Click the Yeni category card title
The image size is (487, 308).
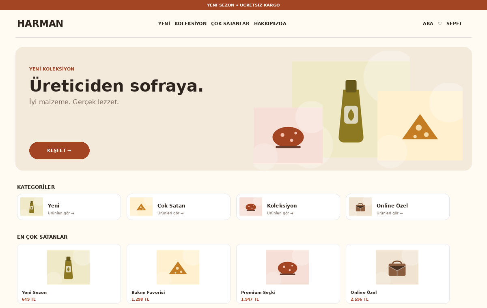tap(54, 206)
